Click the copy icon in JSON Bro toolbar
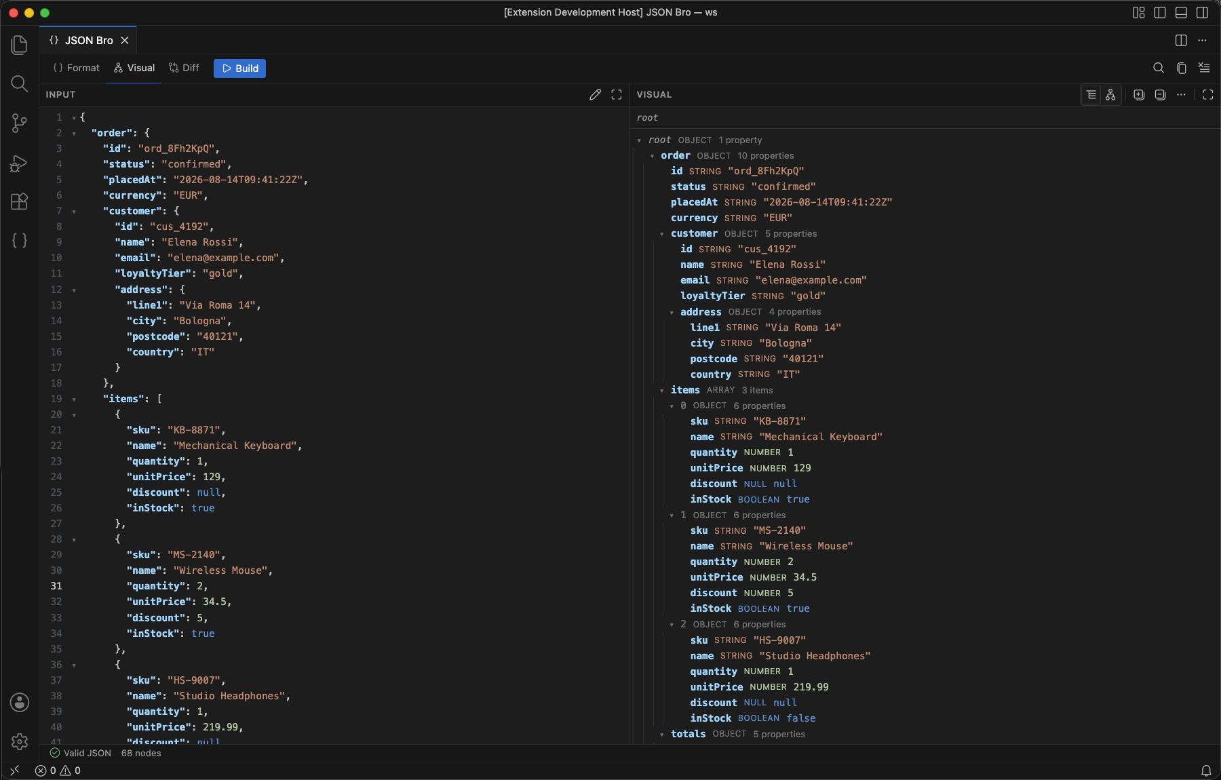Image resolution: width=1221 pixels, height=780 pixels. (1181, 68)
